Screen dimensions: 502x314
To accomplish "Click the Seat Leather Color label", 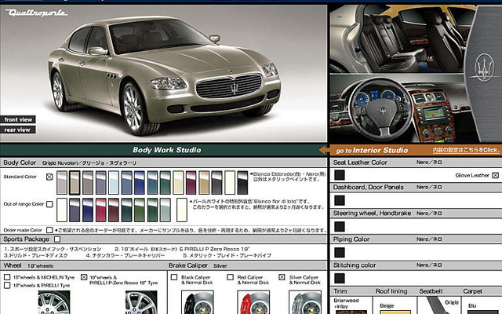I will [x=360, y=162].
